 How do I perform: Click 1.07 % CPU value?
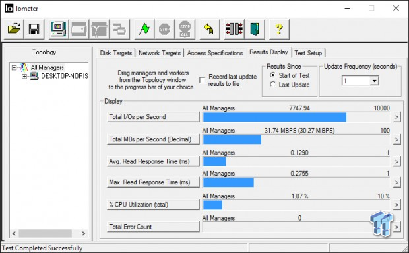pyautogui.click(x=299, y=196)
